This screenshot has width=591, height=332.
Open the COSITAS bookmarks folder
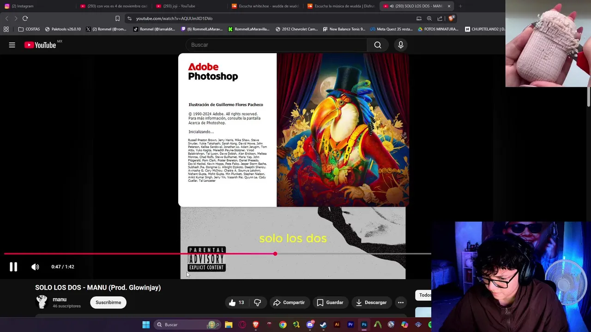click(x=29, y=29)
